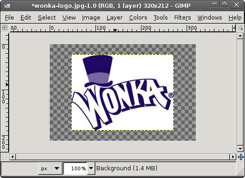
Task: Click the zoom percentage input field
Action: point(75,168)
